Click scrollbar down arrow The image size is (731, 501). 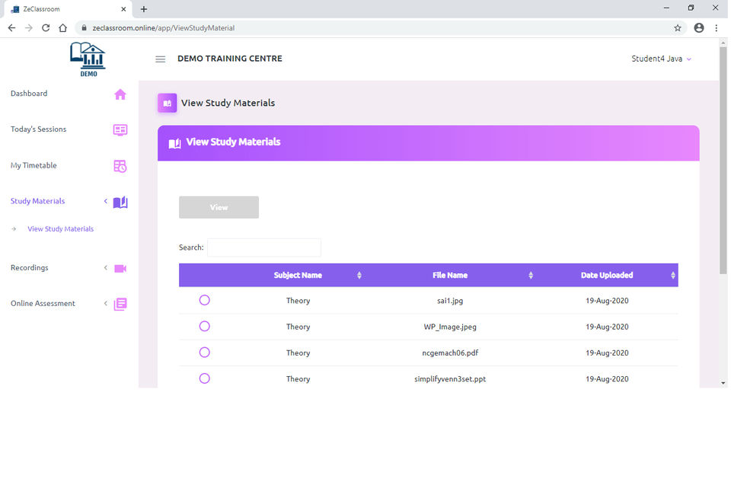click(x=723, y=383)
